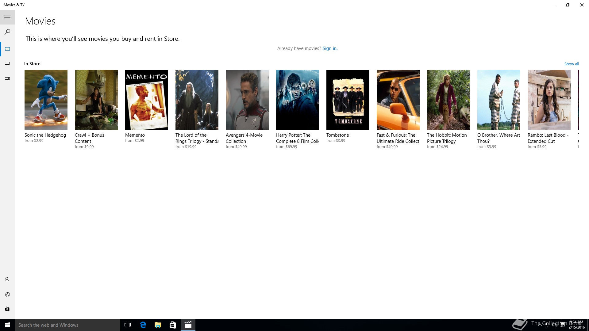Open the Settings gear icon

[7, 294]
